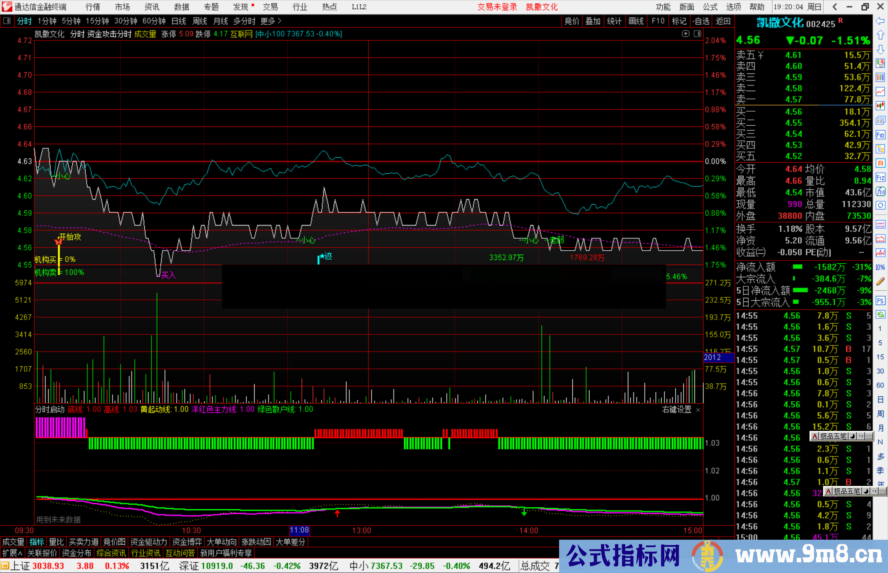Open the candlestick K-line chart sidebar icon
This screenshot has width=888, height=573.
click(880, 106)
